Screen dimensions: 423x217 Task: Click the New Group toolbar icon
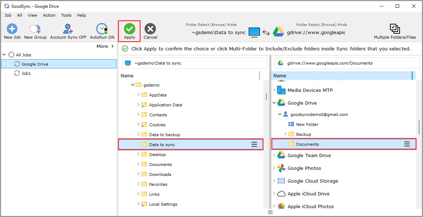click(x=35, y=29)
